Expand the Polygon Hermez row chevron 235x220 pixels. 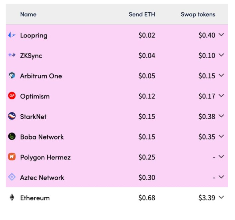[x=221, y=157]
